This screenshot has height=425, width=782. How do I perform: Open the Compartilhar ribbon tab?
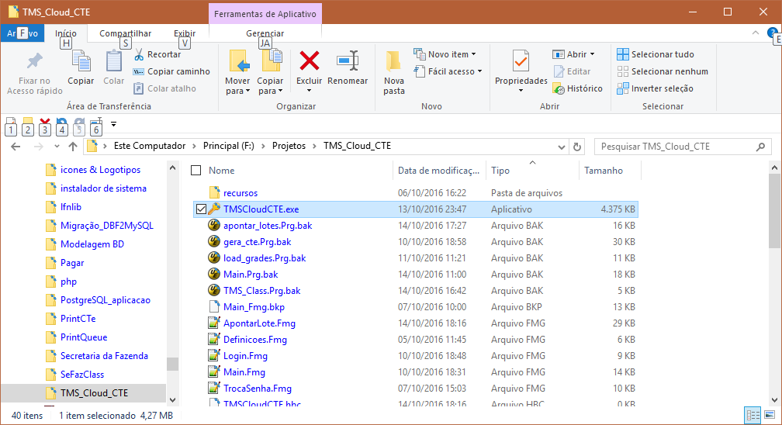(125, 33)
